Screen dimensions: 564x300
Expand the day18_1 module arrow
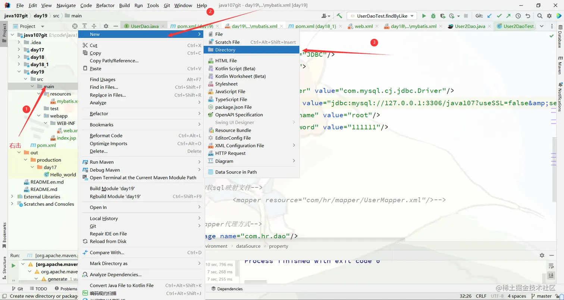point(19,64)
